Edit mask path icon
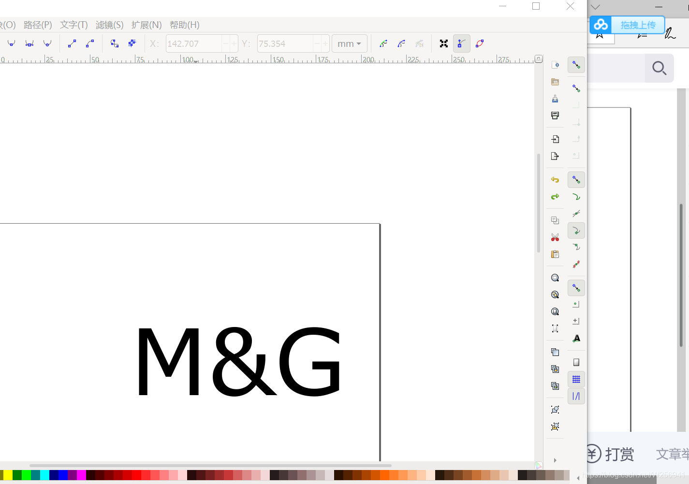 (x=401, y=43)
